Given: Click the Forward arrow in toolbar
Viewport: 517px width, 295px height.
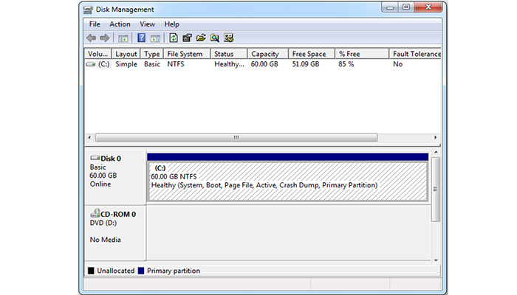Looking at the screenshot, I should (x=105, y=38).
